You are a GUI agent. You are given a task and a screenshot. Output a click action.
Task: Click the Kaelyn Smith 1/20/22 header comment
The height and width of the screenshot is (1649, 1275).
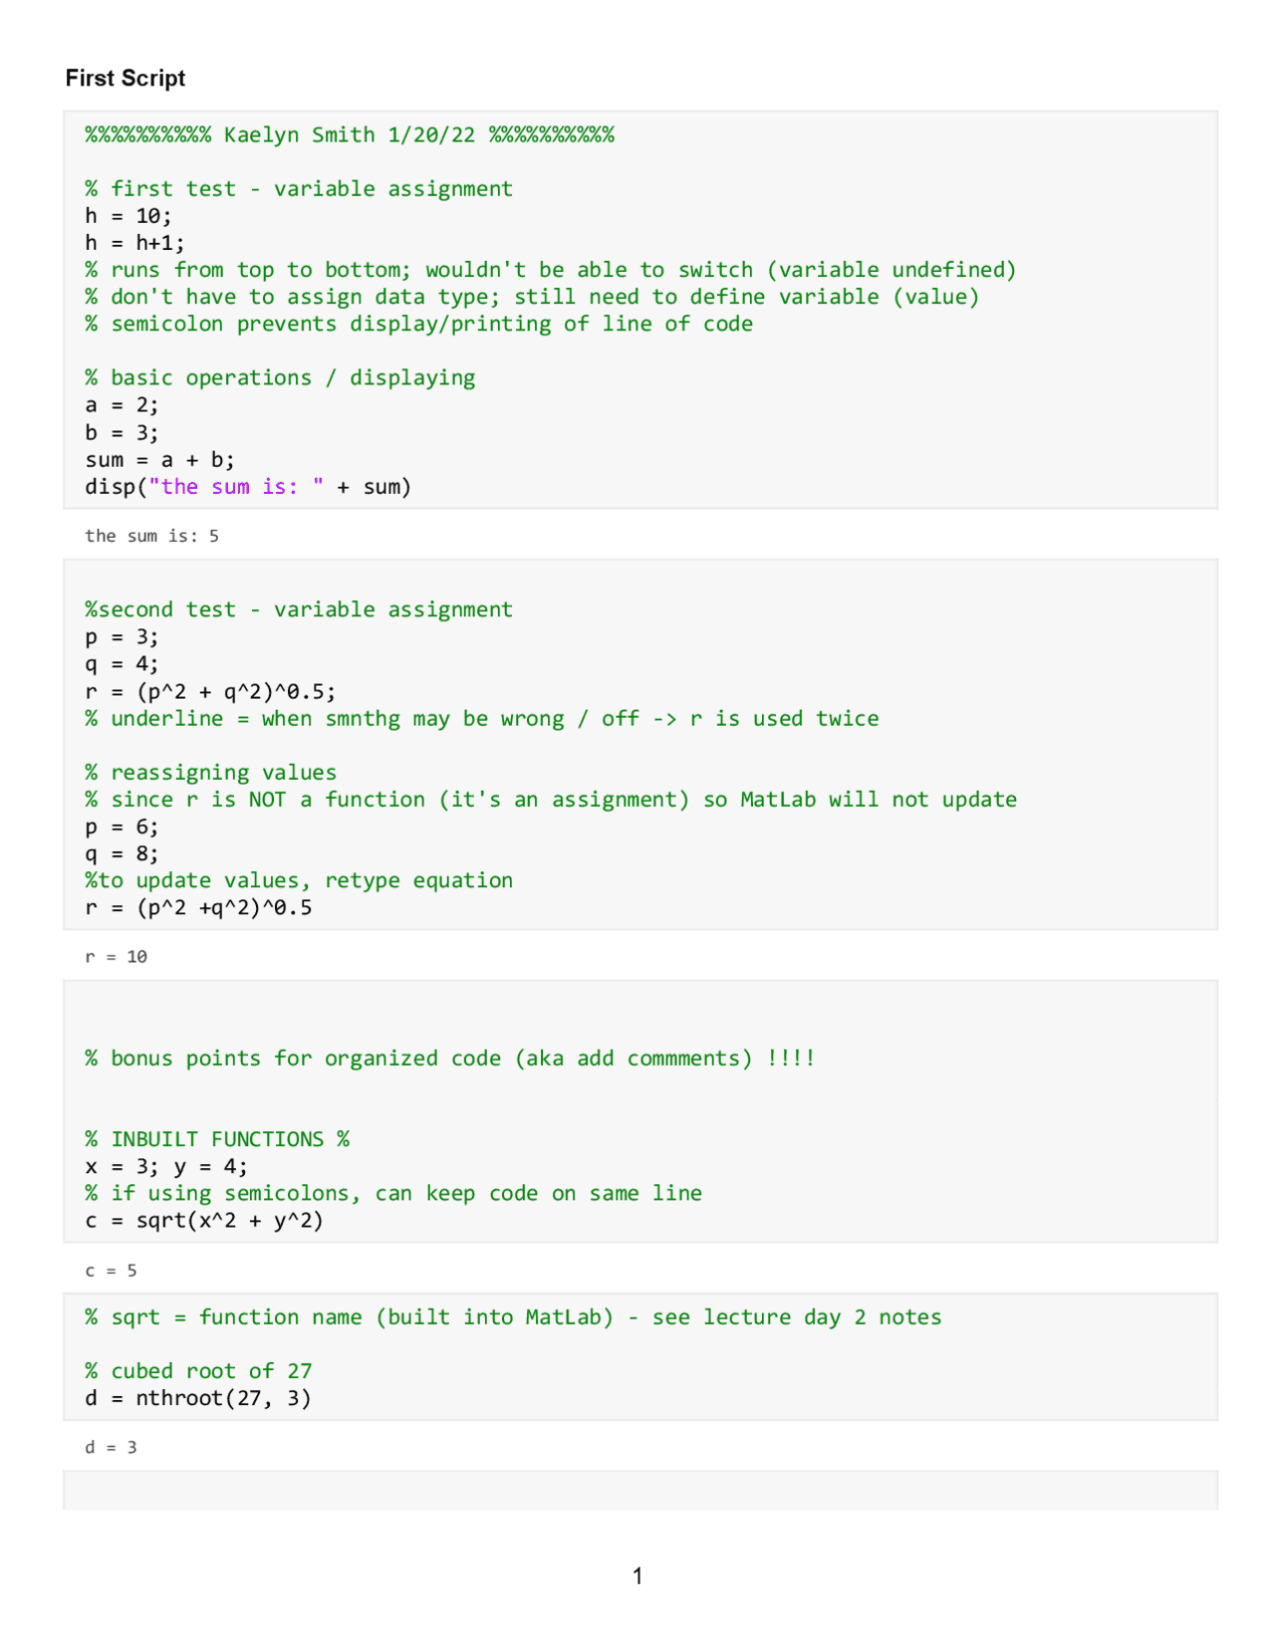pyautogui.click(x=350, y=135)
